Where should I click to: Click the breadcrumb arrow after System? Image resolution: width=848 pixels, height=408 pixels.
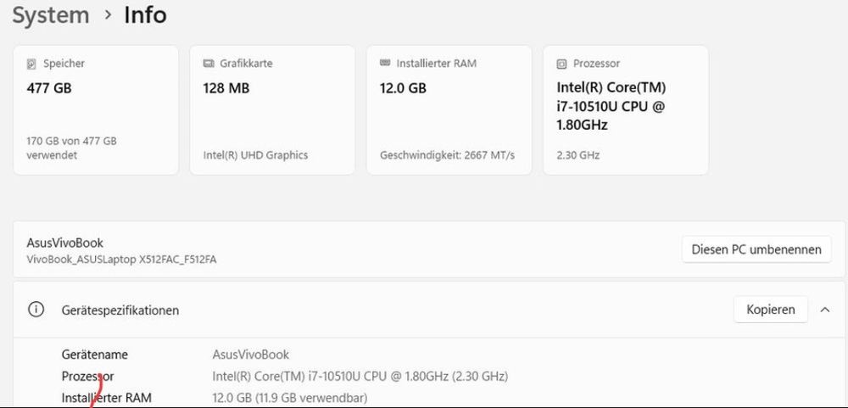pos(109,15)
